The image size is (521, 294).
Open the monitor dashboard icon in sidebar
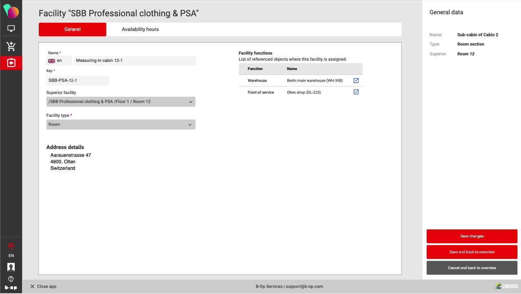click(11, 29)
